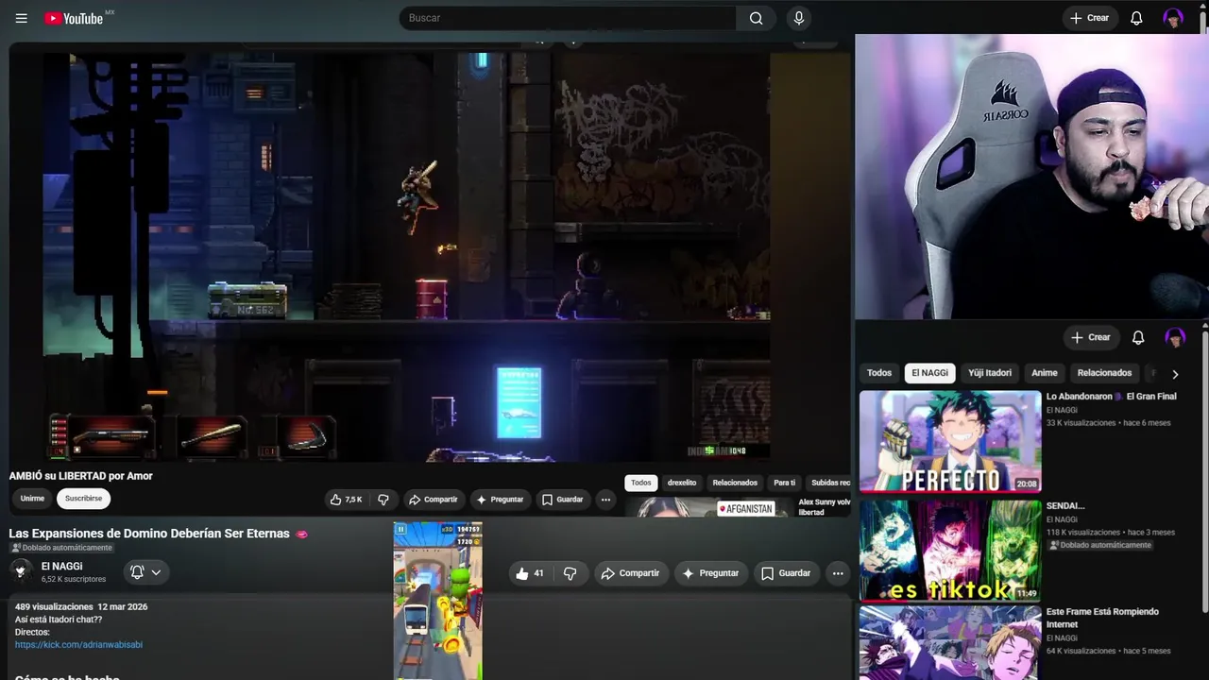
Task: Share via Compartir next to 41 likes
Action: pos(631,573)
